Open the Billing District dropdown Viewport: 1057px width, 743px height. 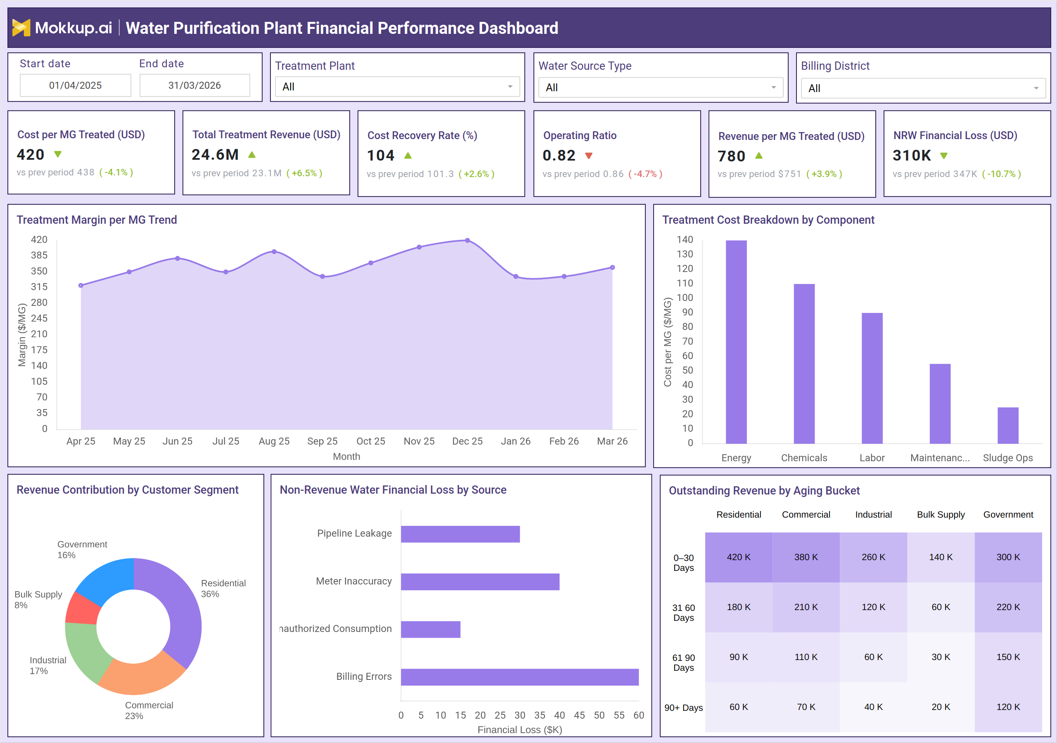click(x=924, y=88)
